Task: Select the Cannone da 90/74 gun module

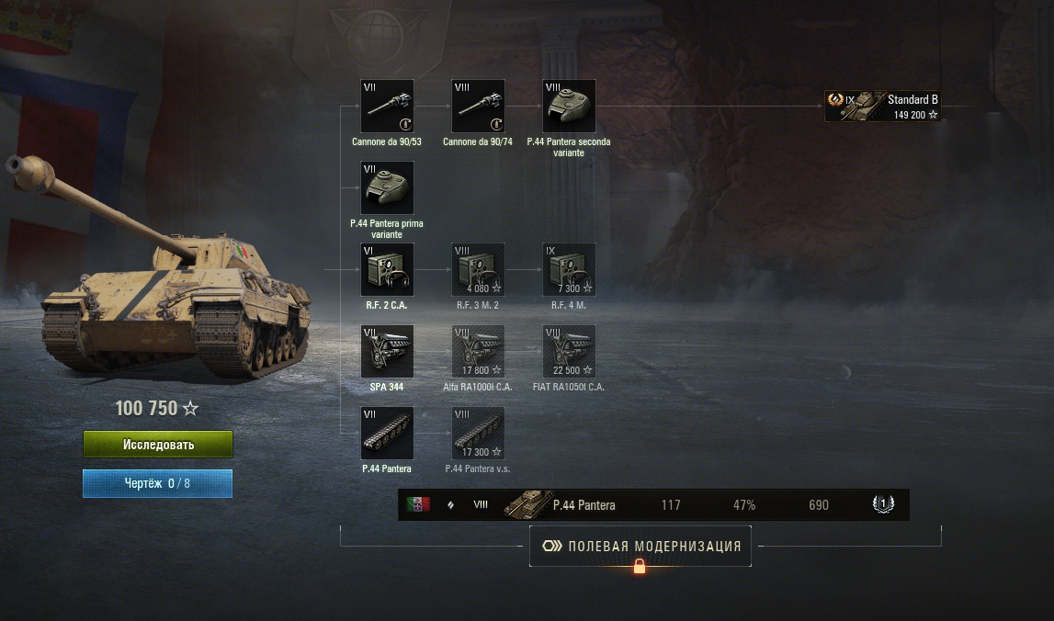Action: (x=478, y=107)
